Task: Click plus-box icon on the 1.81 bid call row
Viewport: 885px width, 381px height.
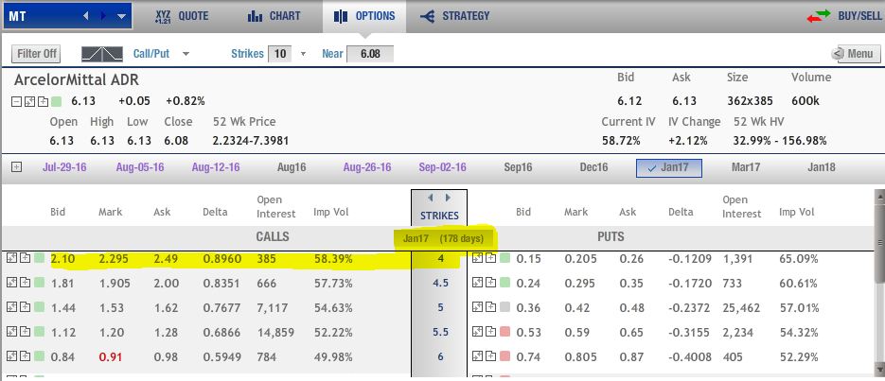Action: point(25,283)
